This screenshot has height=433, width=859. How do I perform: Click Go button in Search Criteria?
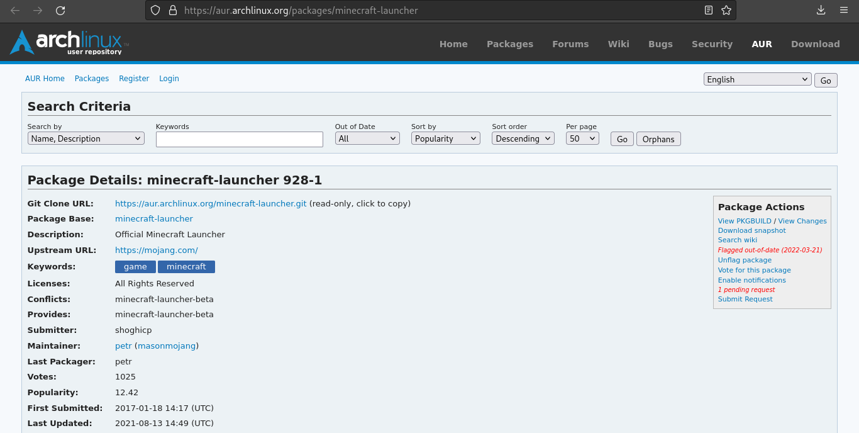coord(622,139)
